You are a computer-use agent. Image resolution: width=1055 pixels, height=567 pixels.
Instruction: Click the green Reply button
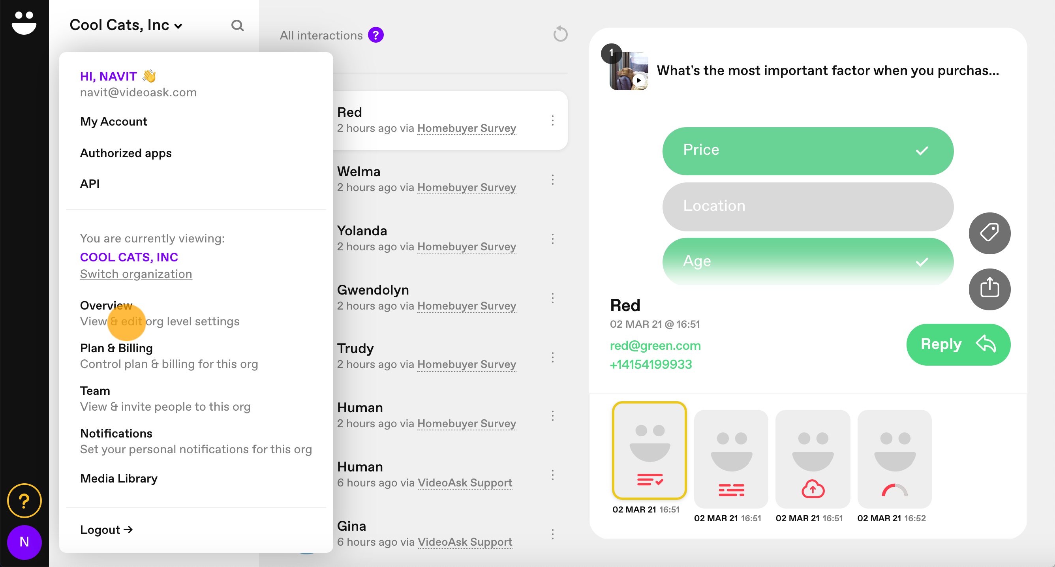[x=958, y=345]
